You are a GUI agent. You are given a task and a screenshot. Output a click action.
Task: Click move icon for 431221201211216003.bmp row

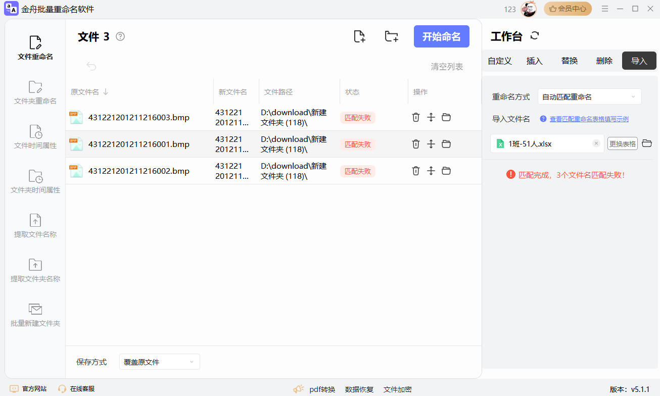tap(431, 117)
